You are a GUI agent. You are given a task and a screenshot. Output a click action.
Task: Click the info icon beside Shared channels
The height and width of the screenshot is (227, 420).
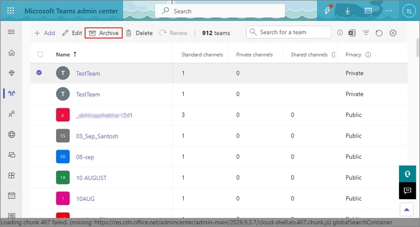tap(334, 54)
